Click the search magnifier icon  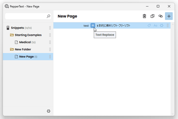click(x=48, y=16)
